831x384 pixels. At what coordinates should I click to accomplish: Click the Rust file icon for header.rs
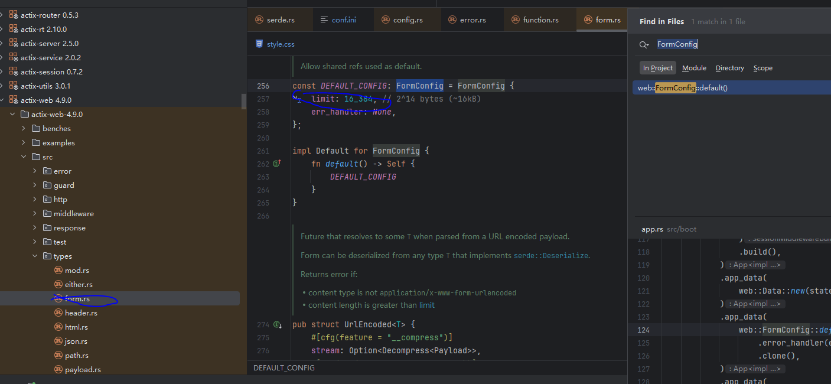pos(58,313)
